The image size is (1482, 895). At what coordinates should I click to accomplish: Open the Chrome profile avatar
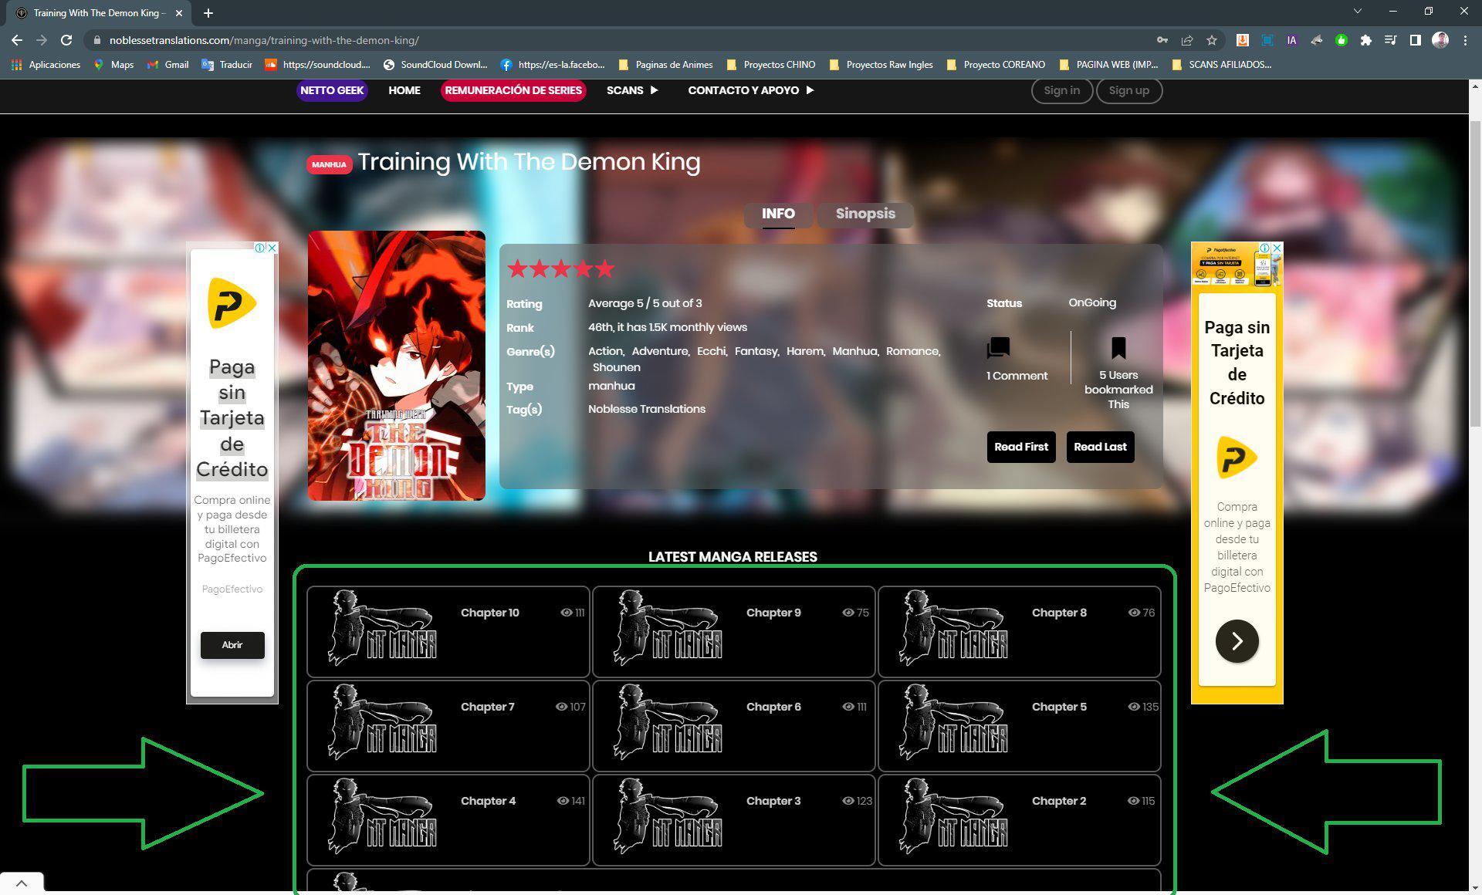tap(1440, 40)
